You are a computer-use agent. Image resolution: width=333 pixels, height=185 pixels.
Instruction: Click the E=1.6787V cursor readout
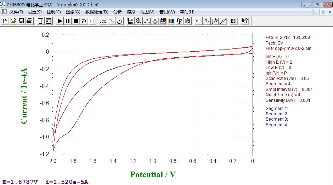tap(20, 182)
